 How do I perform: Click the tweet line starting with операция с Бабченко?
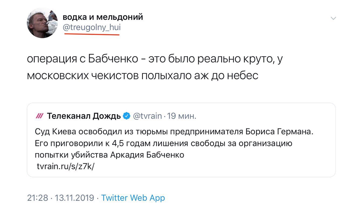[x=154, y=59]
